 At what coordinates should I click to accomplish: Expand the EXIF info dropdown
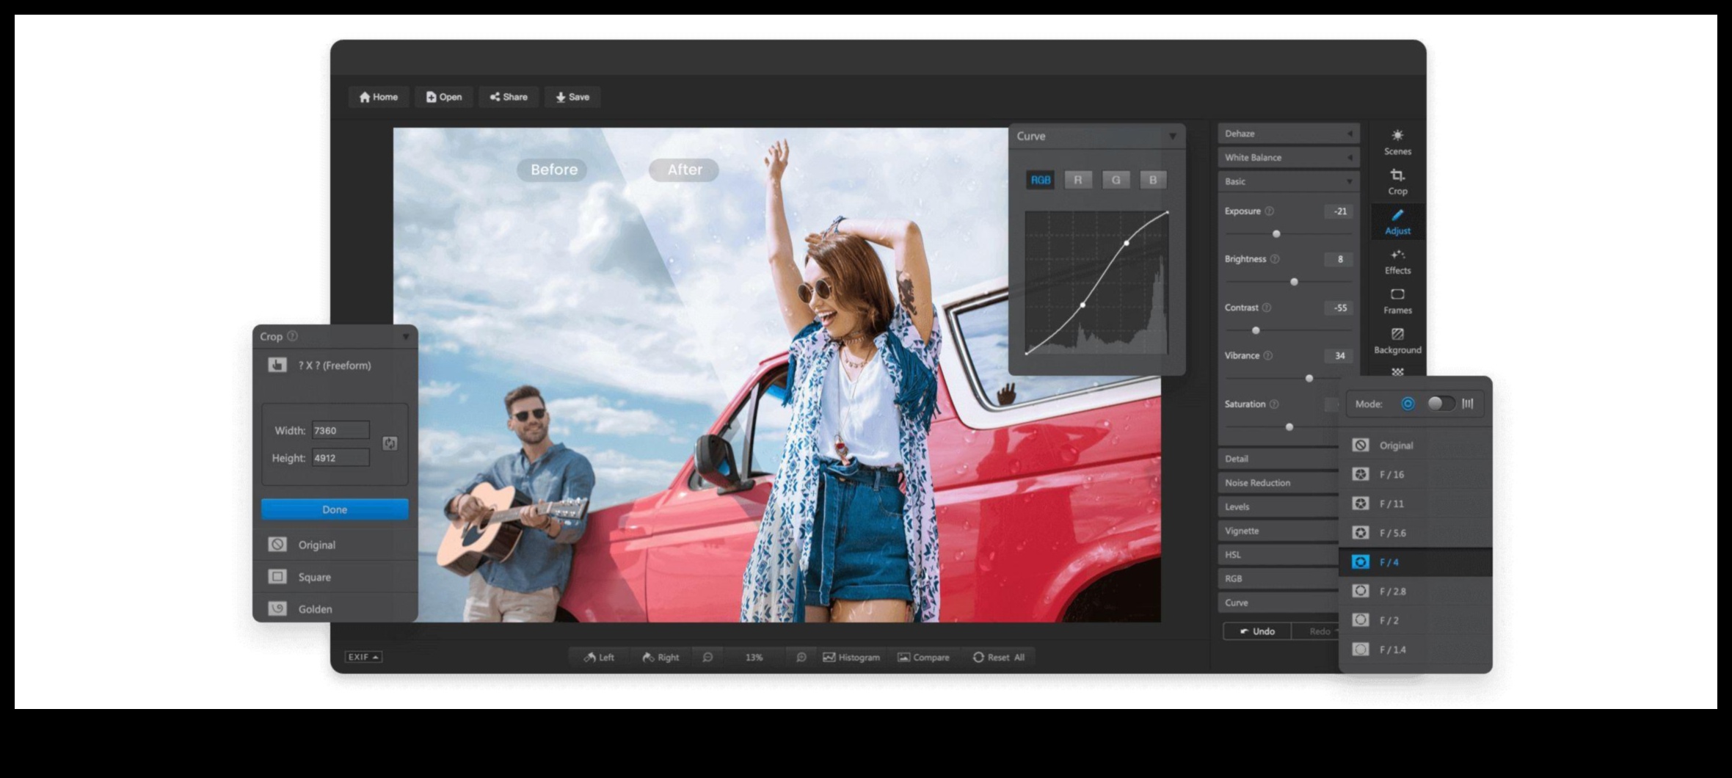(x=363, y=657)
